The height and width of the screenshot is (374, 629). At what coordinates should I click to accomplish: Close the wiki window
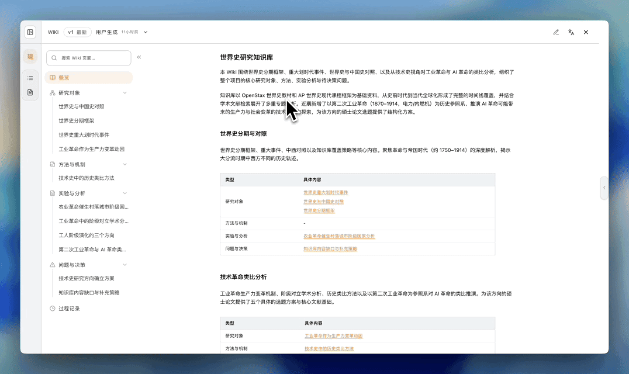[x=586, y=32]
